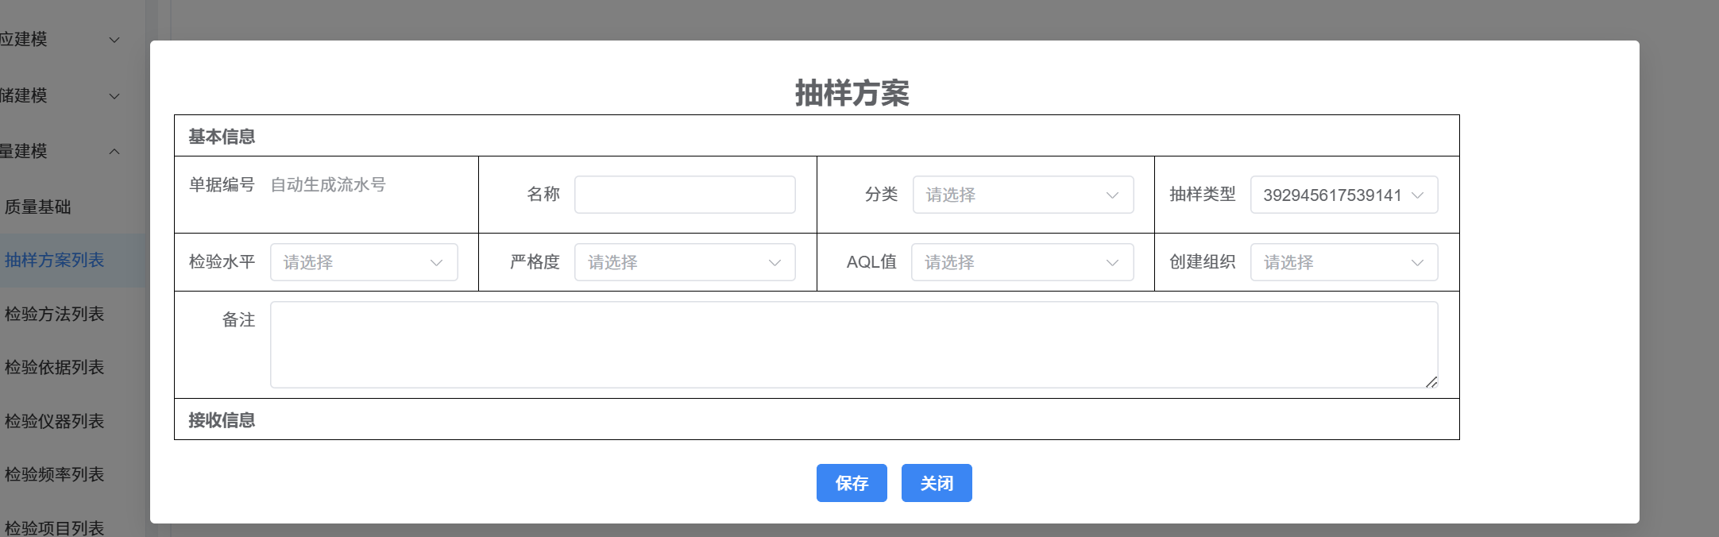The width and height of the screenshot is (1719, 537).
Task: Select 抽样方案列表 in the sidebar
Action: (54, 261)
